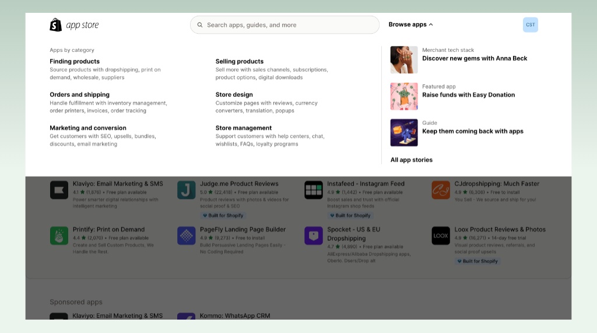
Task: Click the Power smarter digital relationships description
Action: [x=115, y=203]
